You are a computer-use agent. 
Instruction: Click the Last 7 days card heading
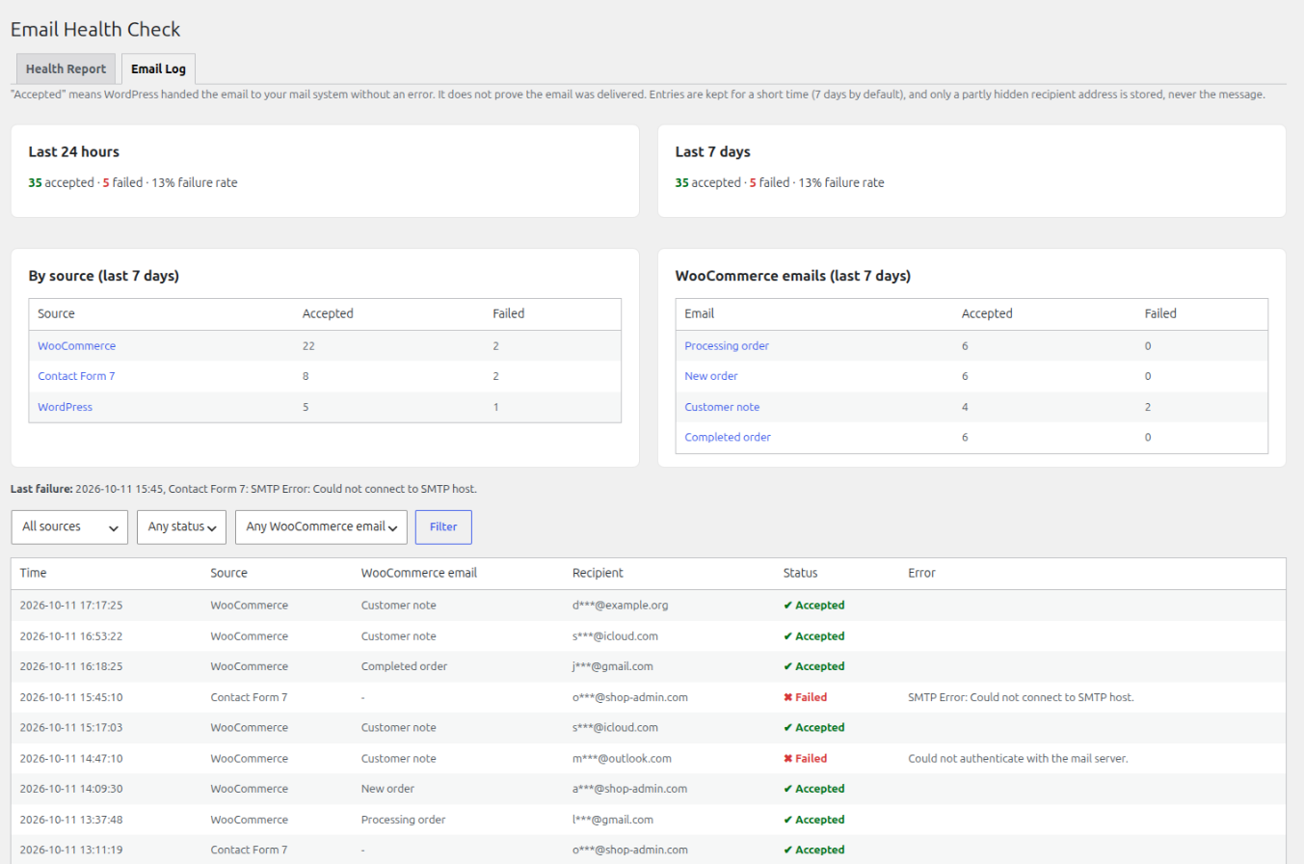tap(713, 152)
